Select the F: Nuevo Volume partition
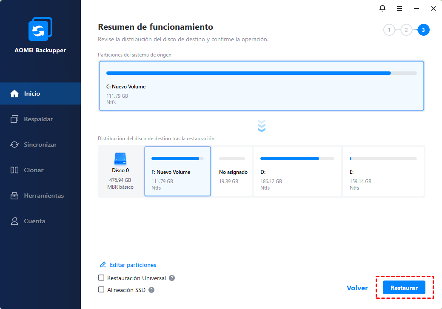The height and width of the screenshot is (309, 442). pyautogui.click(x=177, y=171)
